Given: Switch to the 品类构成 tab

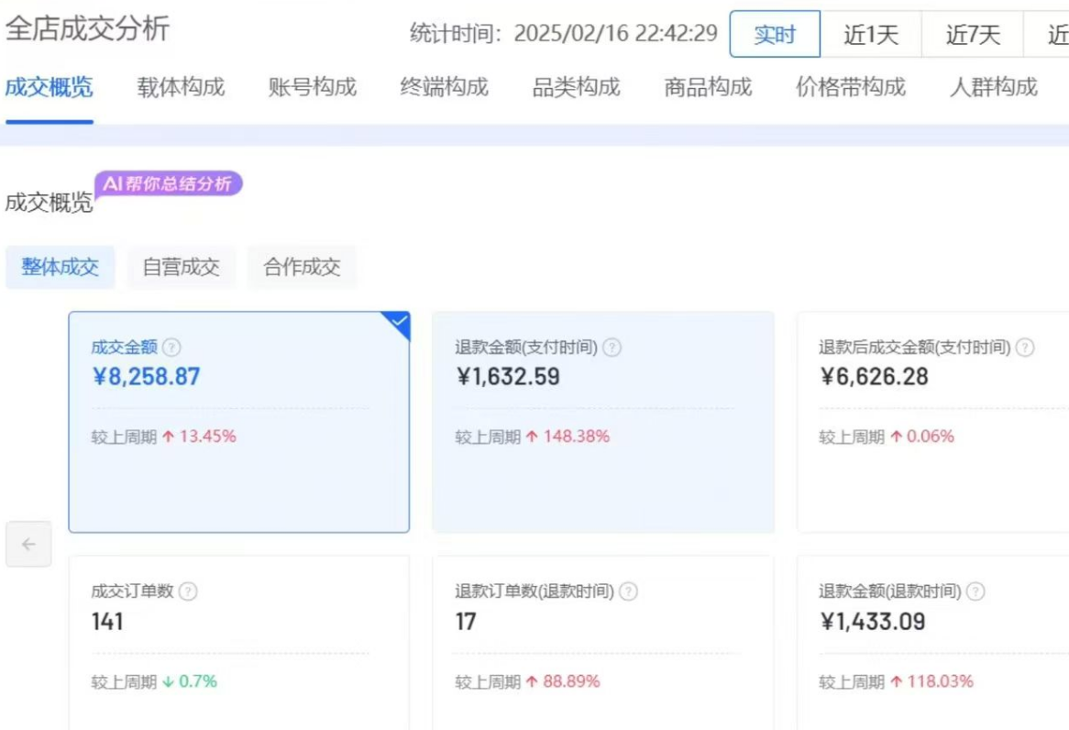Looking at the screenshot, I should click(x=576, y=87).
